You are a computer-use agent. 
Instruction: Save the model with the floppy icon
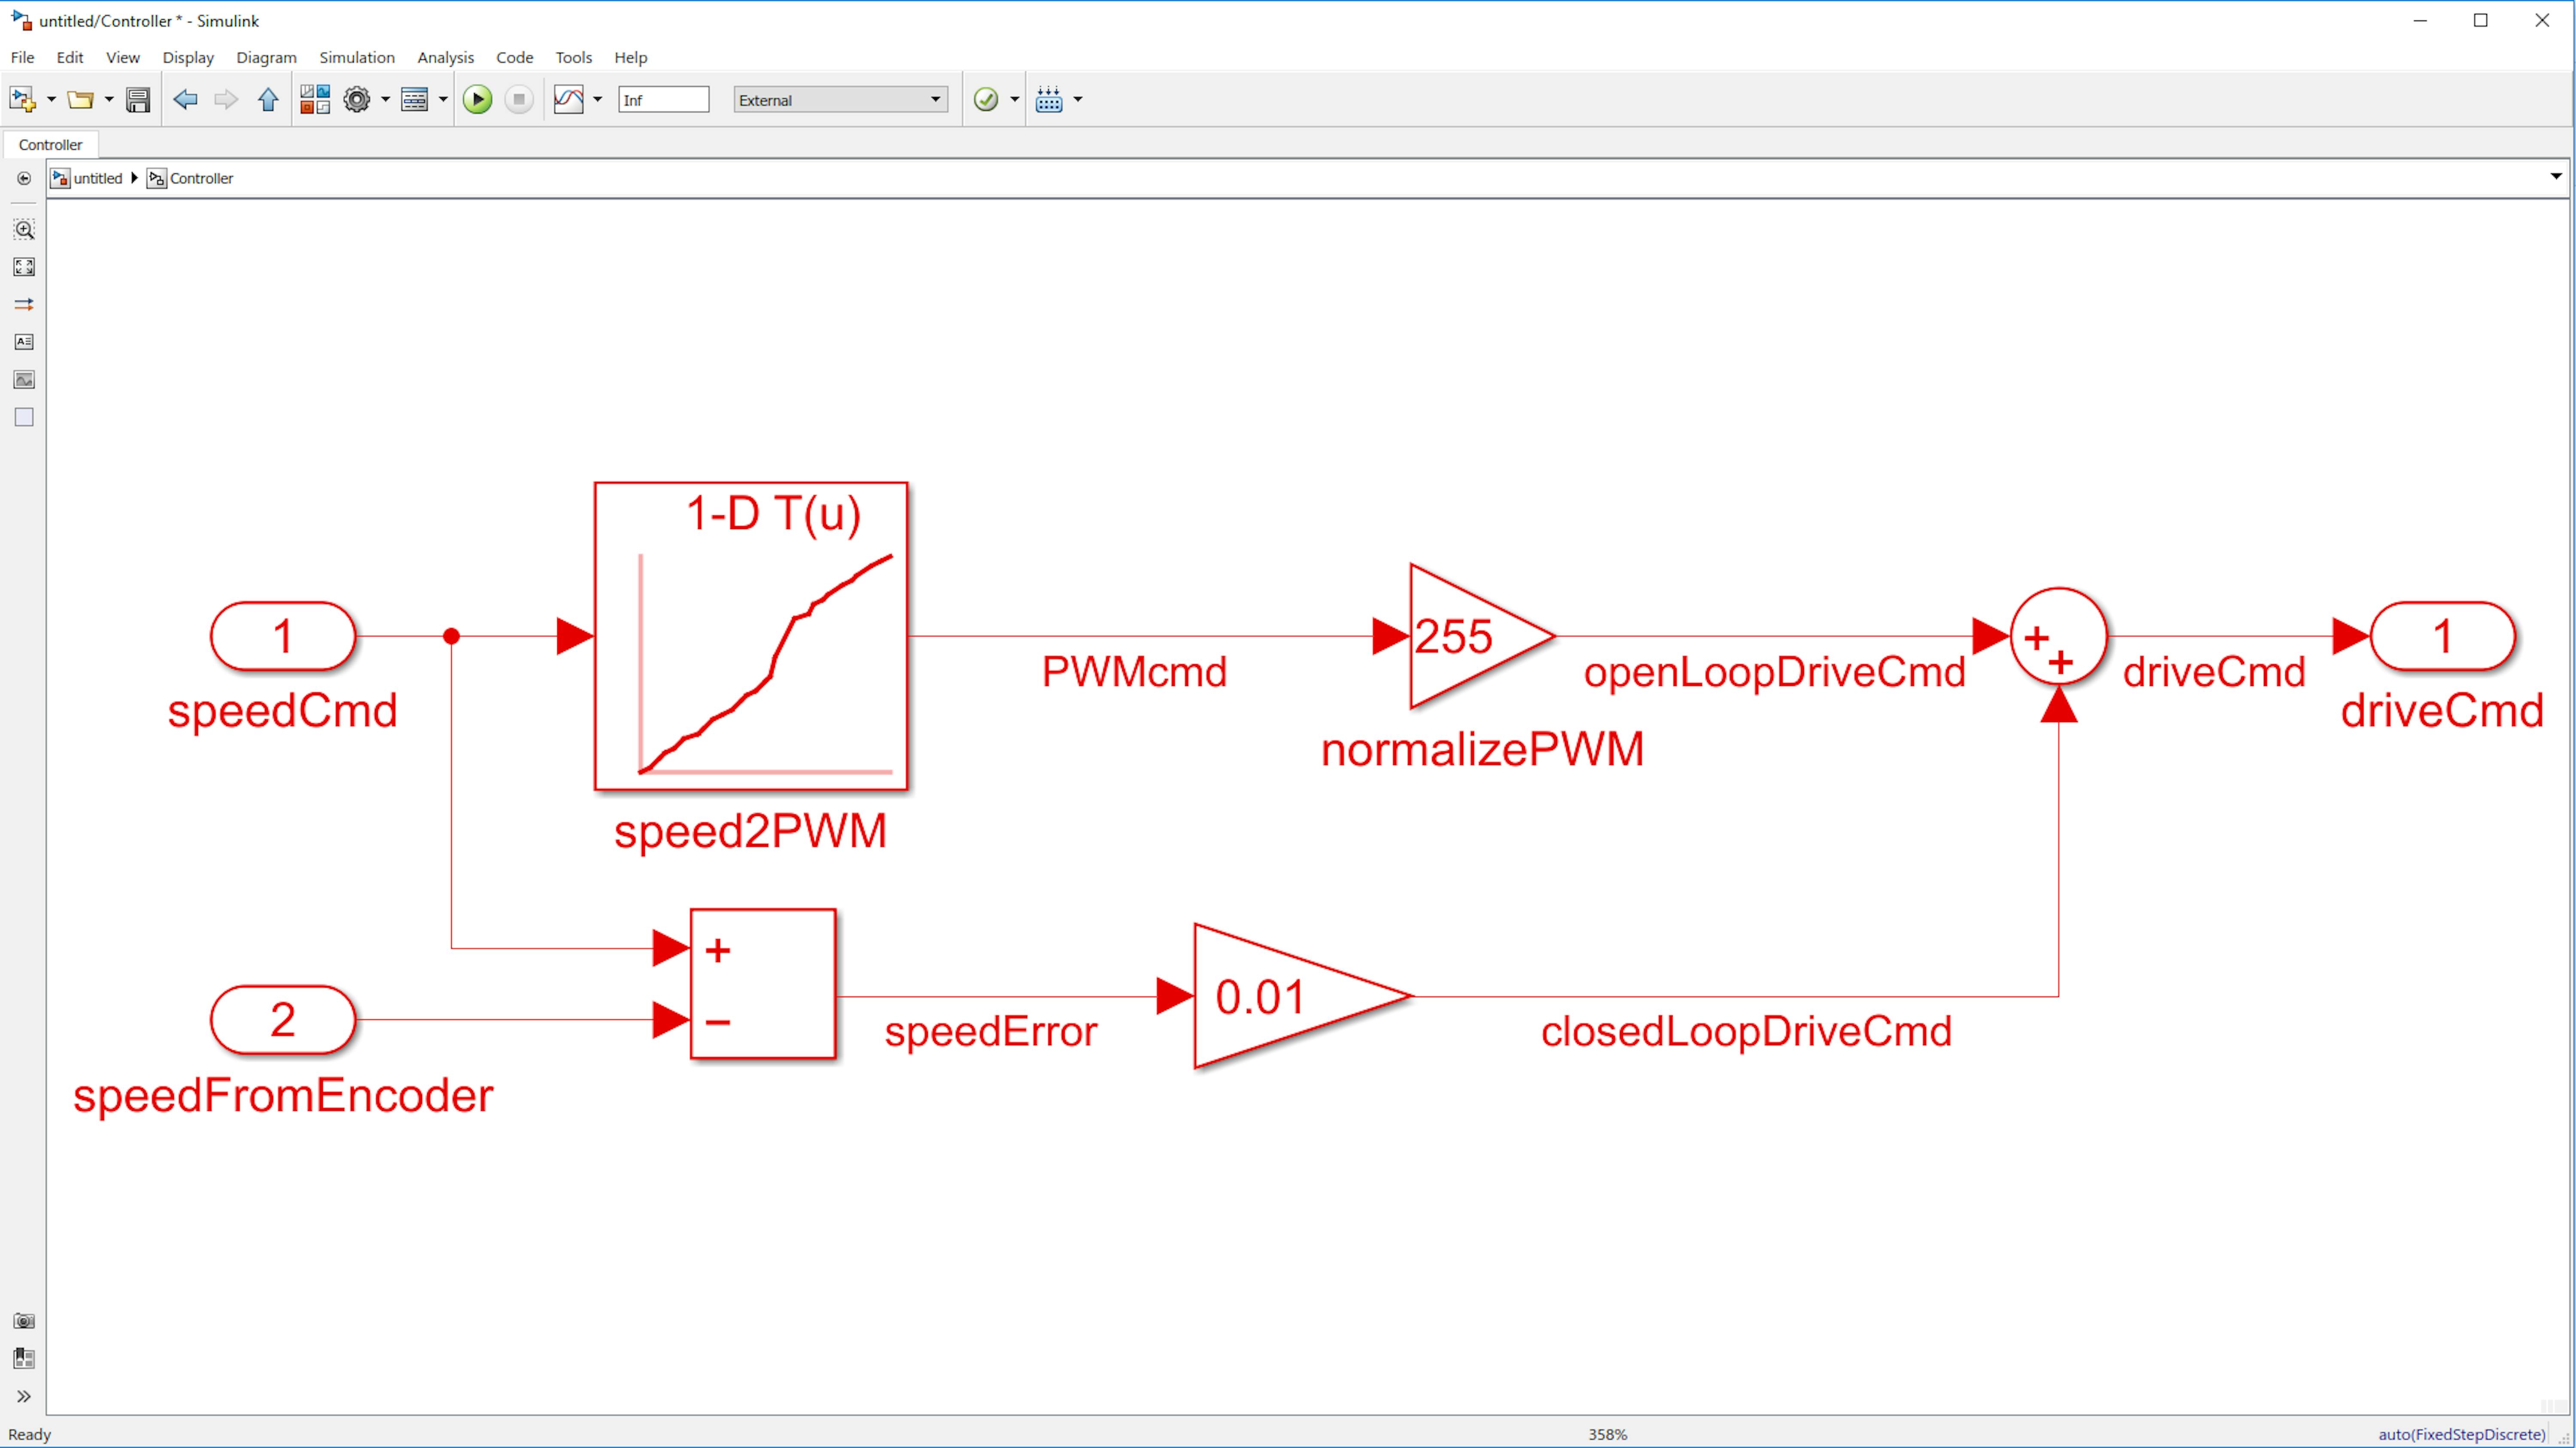pos(138,99)
